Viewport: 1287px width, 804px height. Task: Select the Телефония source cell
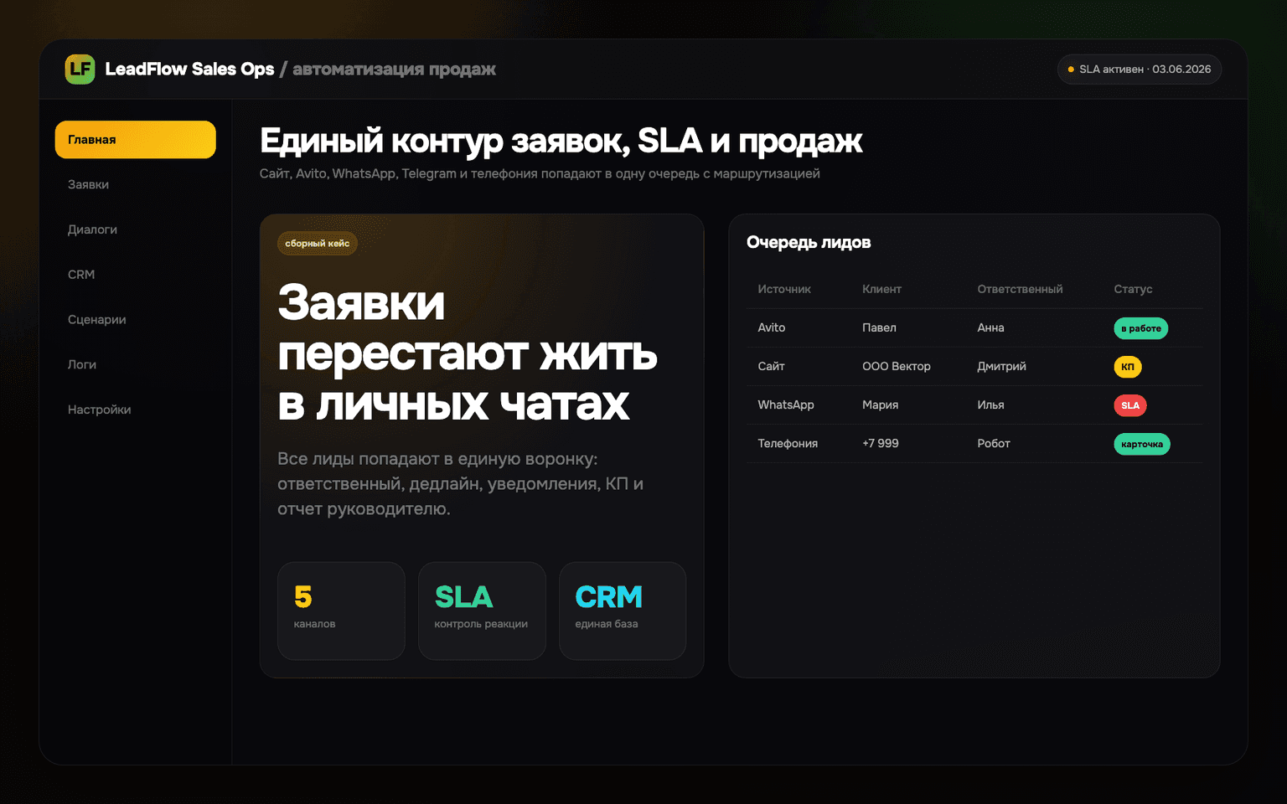[788, 443]
